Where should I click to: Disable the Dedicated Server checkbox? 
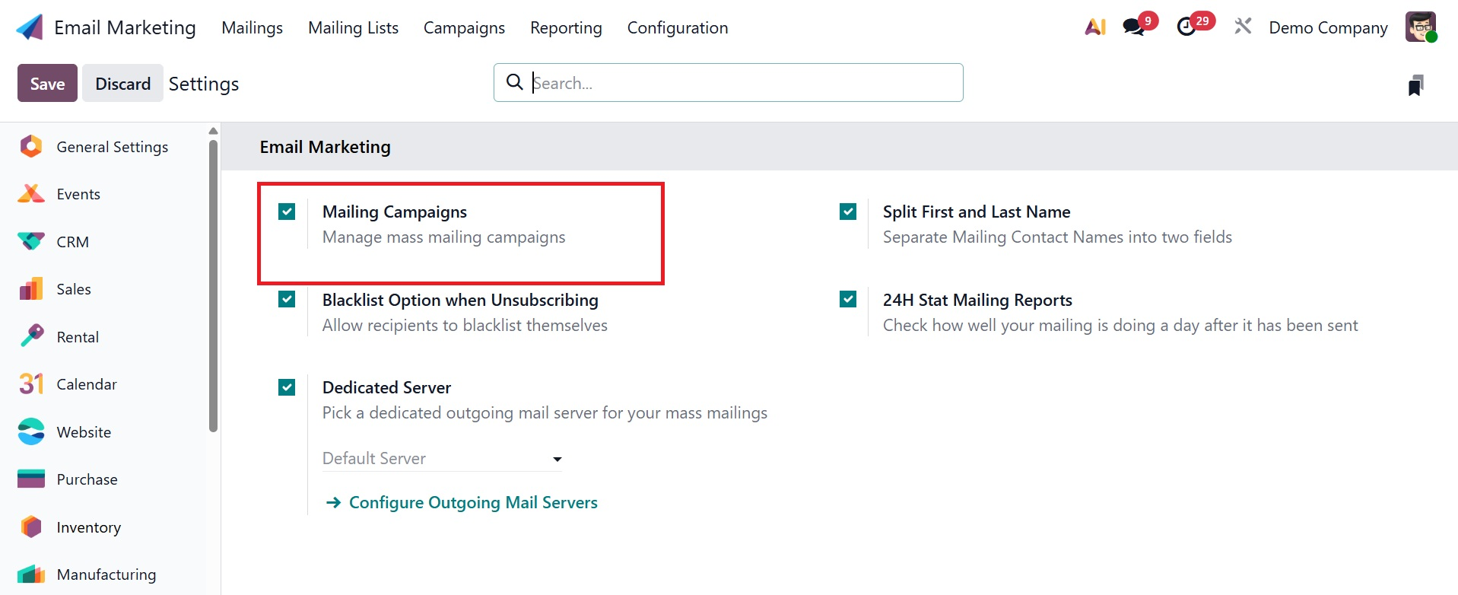click(x=287, y=387)
